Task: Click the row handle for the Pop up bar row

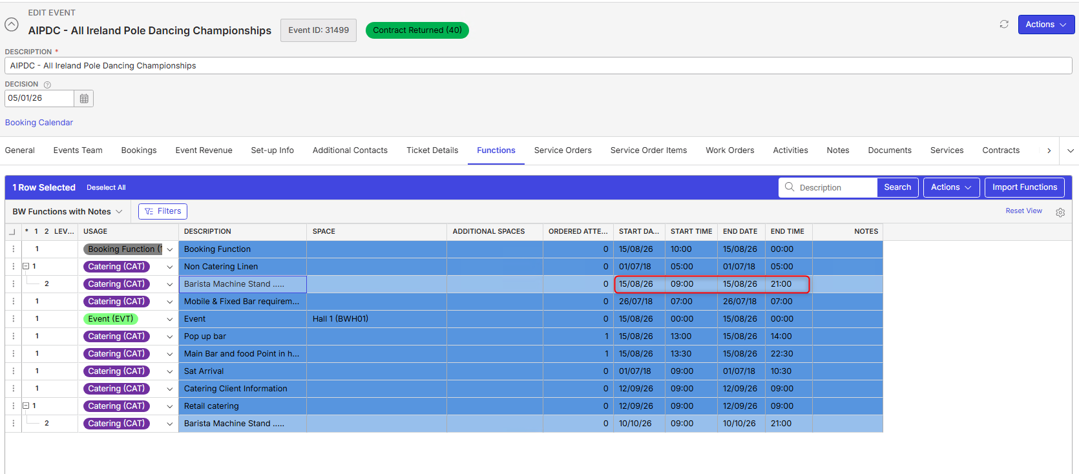Action: tap(14, 336)
